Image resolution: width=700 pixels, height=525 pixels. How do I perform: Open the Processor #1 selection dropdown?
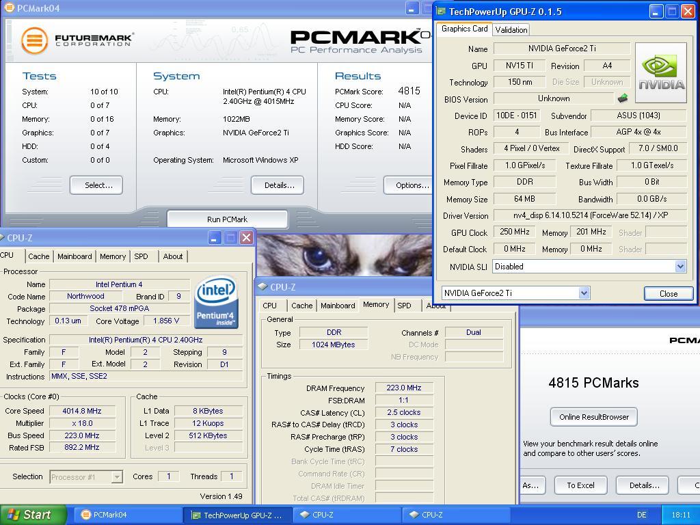pyautogui.click(x=116, y=476)
